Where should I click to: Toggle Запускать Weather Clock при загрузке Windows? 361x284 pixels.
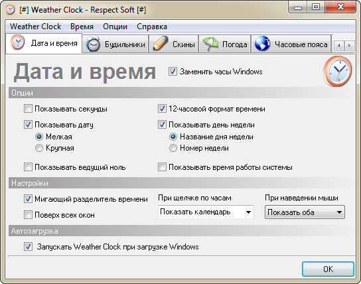coord(28,247)
